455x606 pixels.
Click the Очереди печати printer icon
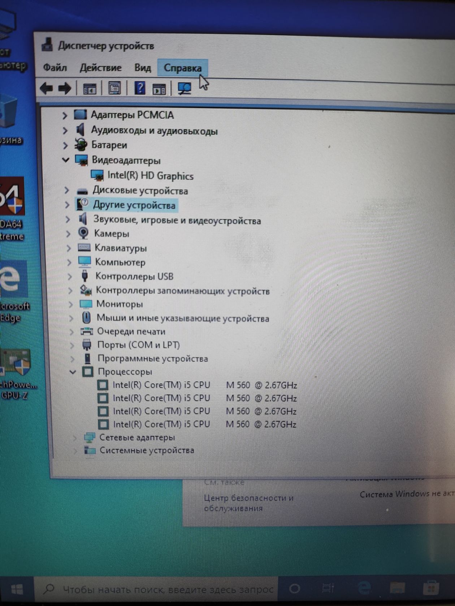(87, 331)
